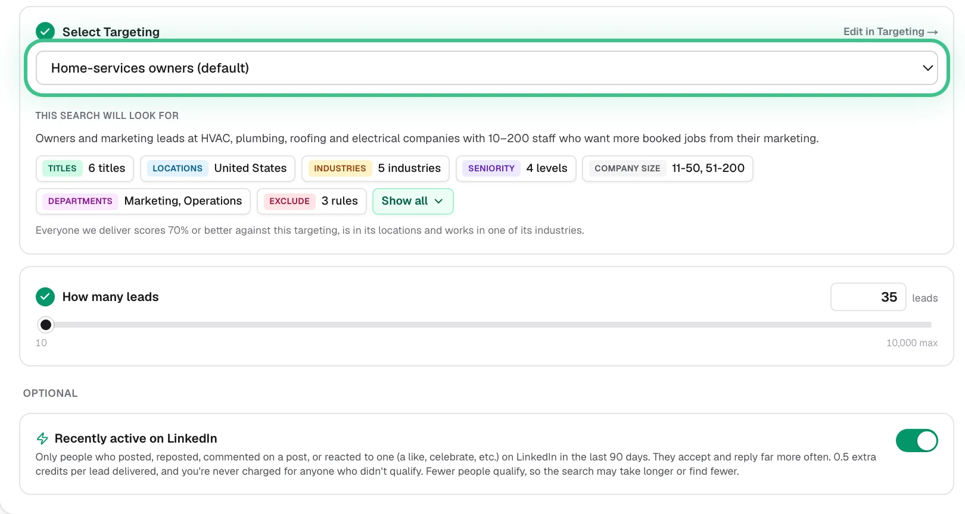Click the green checkmark beside How many leads
Screen dimensions: 965x514
(x=45, y=296)
